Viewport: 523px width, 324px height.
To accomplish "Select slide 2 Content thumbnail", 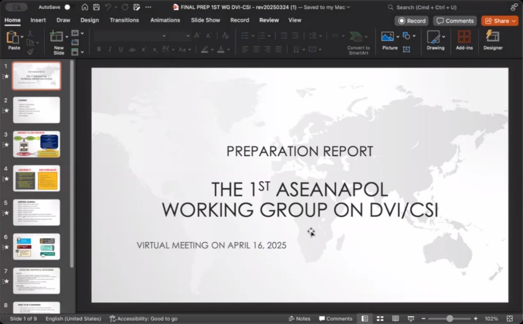I will 37,110.
